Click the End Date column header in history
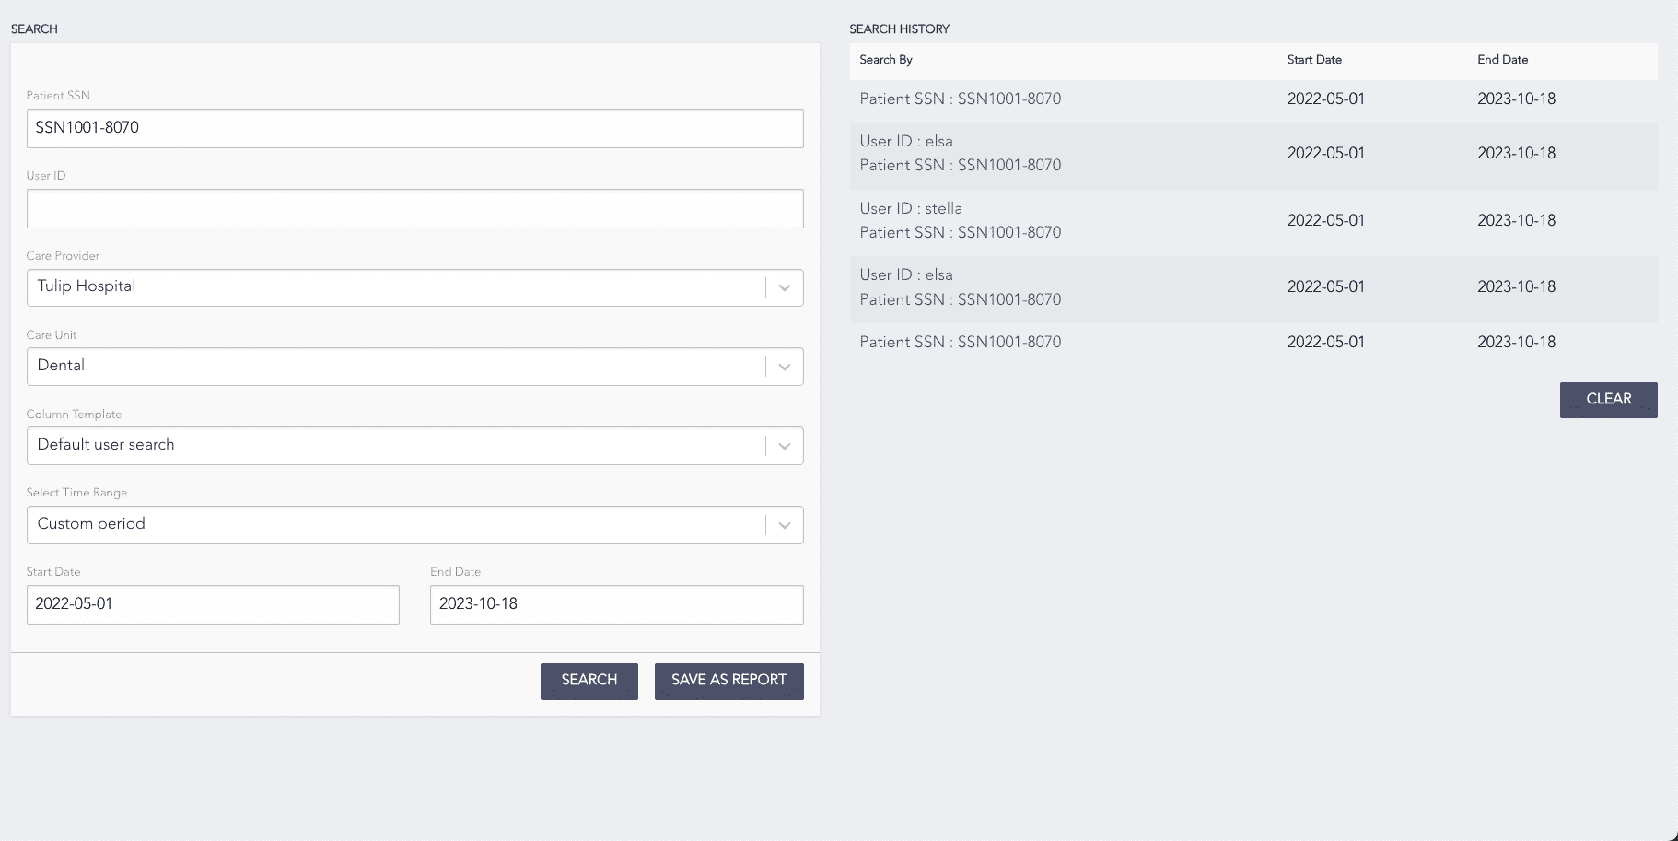Image resolution: width=1678 pixels, height=841 pixels. [x=1502, y=60]
